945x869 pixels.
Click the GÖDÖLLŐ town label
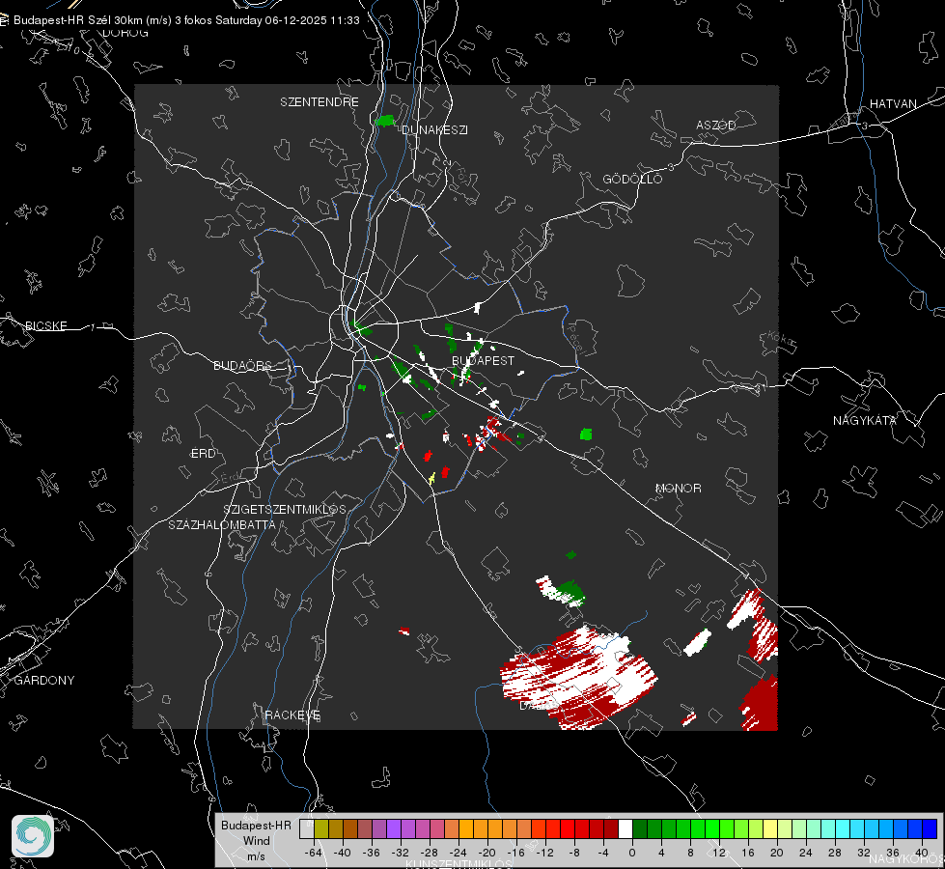coord(632,179)
